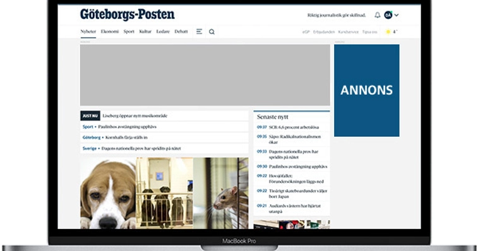This screenshot has width=478, height=251.
Task: Click the Senaste nytt heading
Action: 273,117
